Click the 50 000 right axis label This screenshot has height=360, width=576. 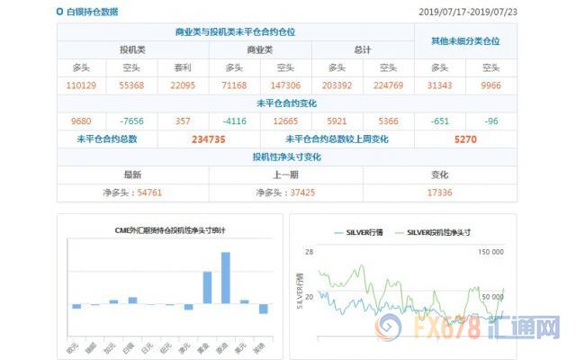[492, 297]
